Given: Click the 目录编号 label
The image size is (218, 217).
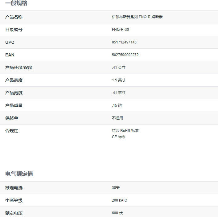Looking at the screenshot, I should click(x=14, y=30).
